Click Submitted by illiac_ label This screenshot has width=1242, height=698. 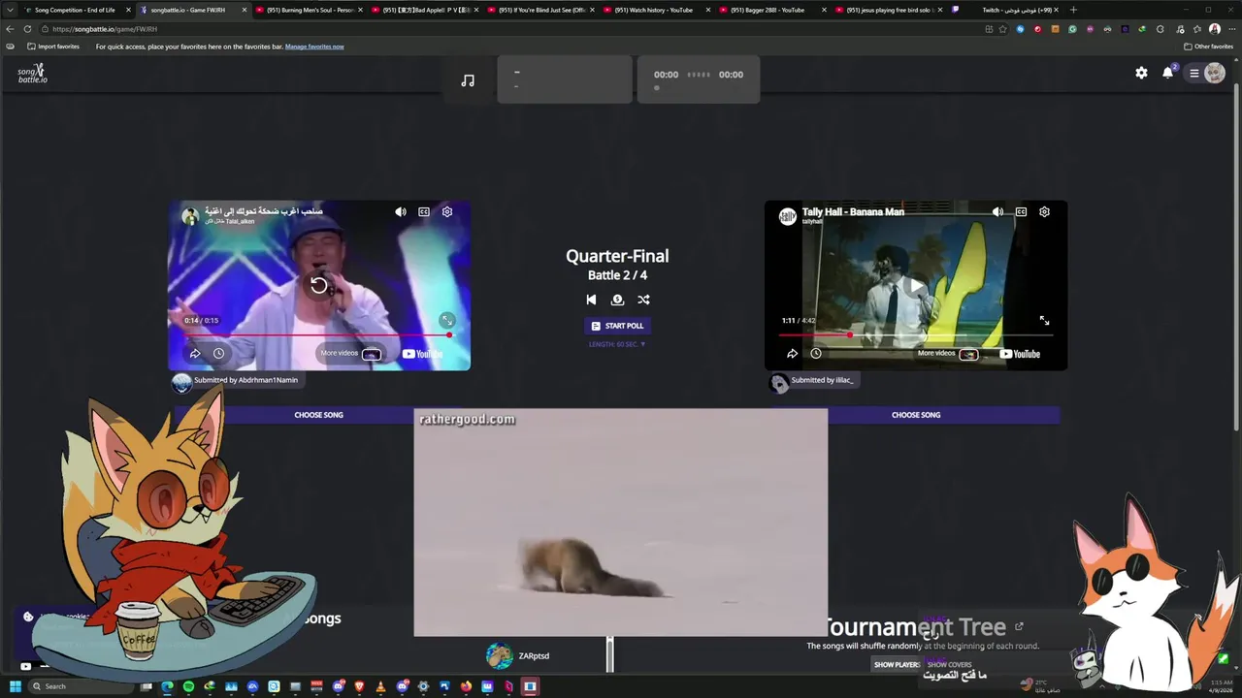click(x=822, y=380)
